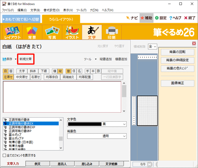The height and width of the screenshot is (168, 198).
Task: Click the 縦書追加 button
Action: coord(106,59)
